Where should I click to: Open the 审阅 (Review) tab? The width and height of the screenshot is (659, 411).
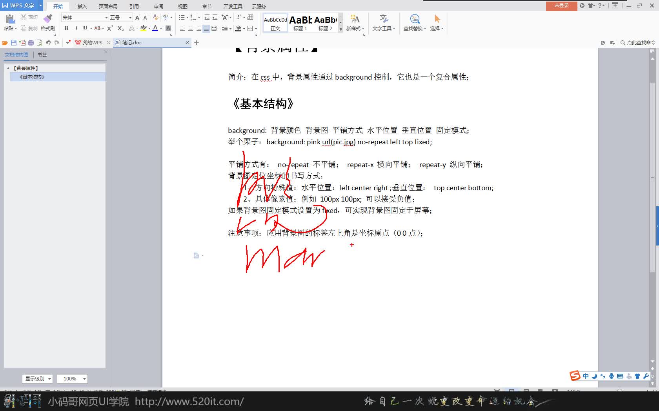(x=158, y=6)
